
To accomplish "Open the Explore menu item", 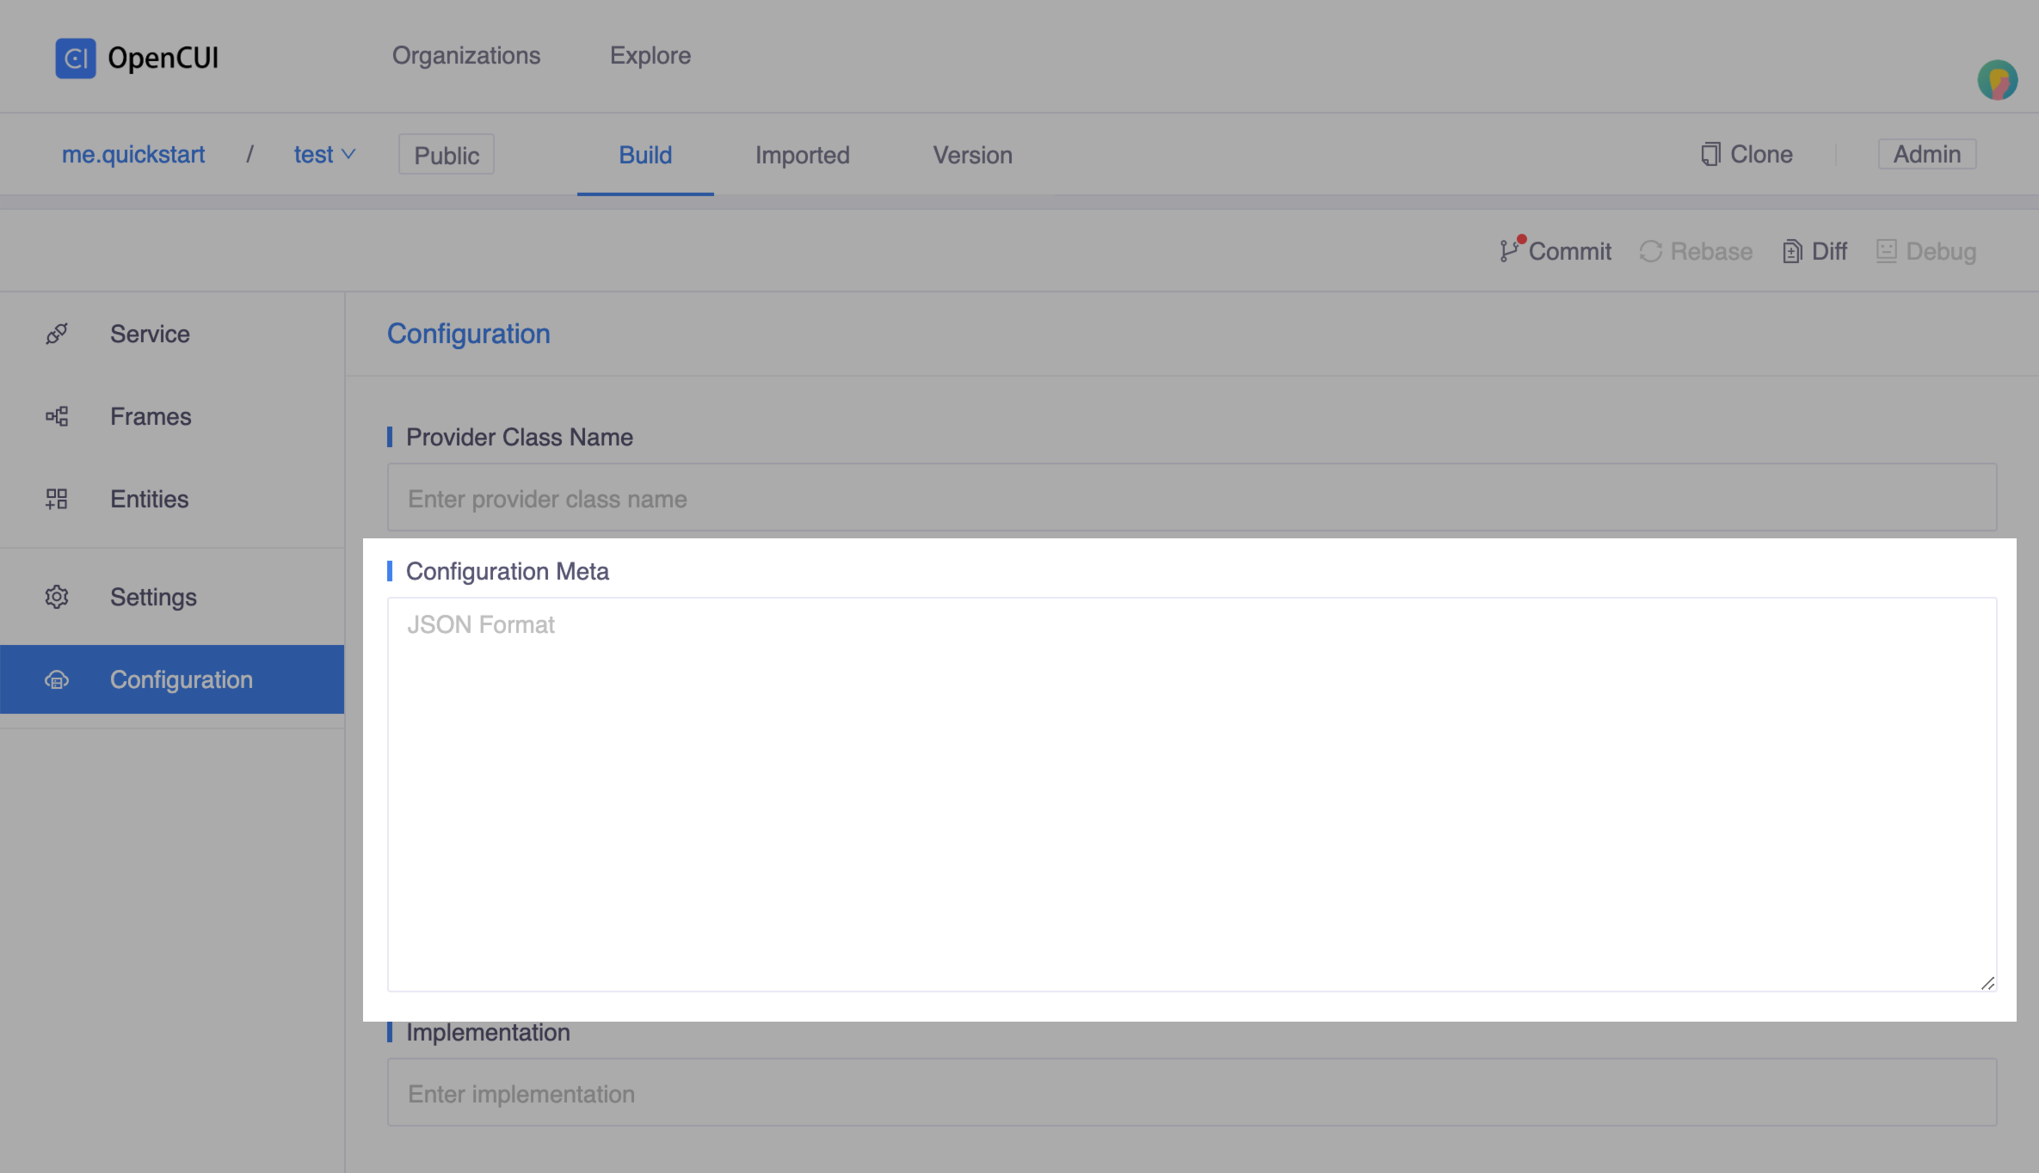I will [x=650, y=56].
